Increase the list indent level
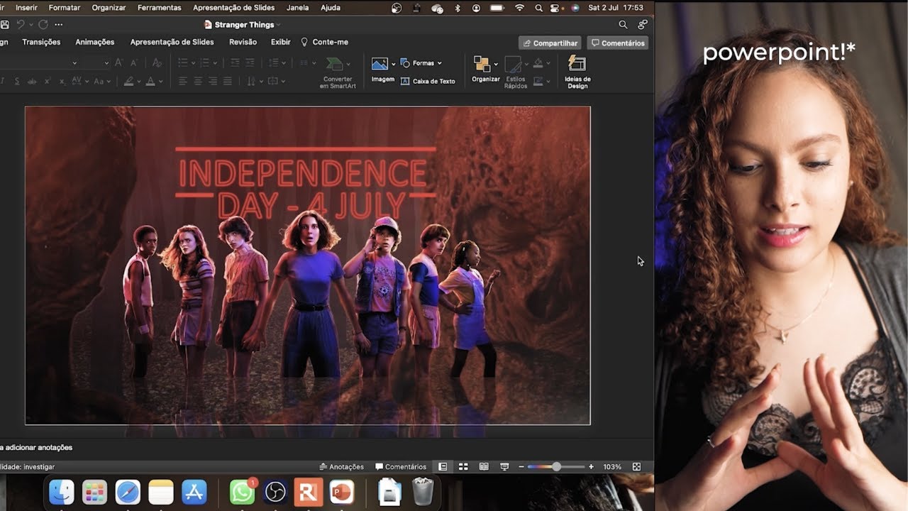Image resolution: width=908 pixels, height=511 pixels. pos(250,62)
